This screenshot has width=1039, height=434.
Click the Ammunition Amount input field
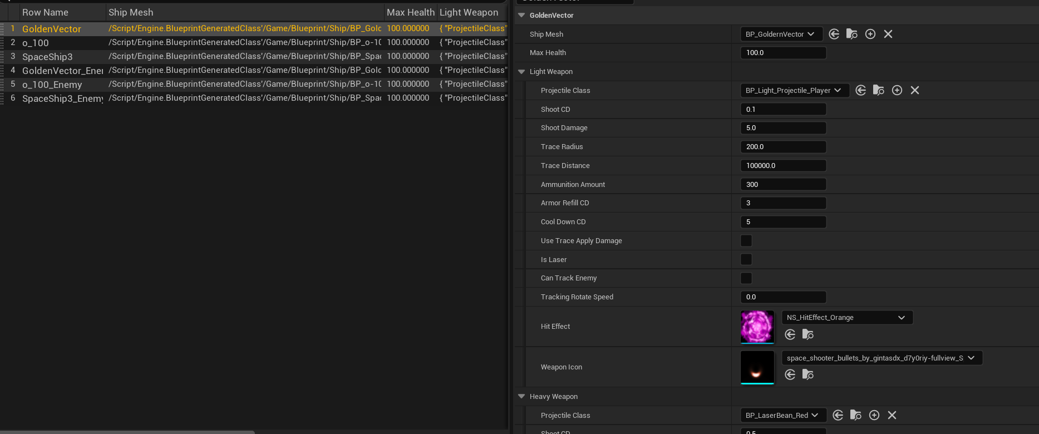point(783,185)
